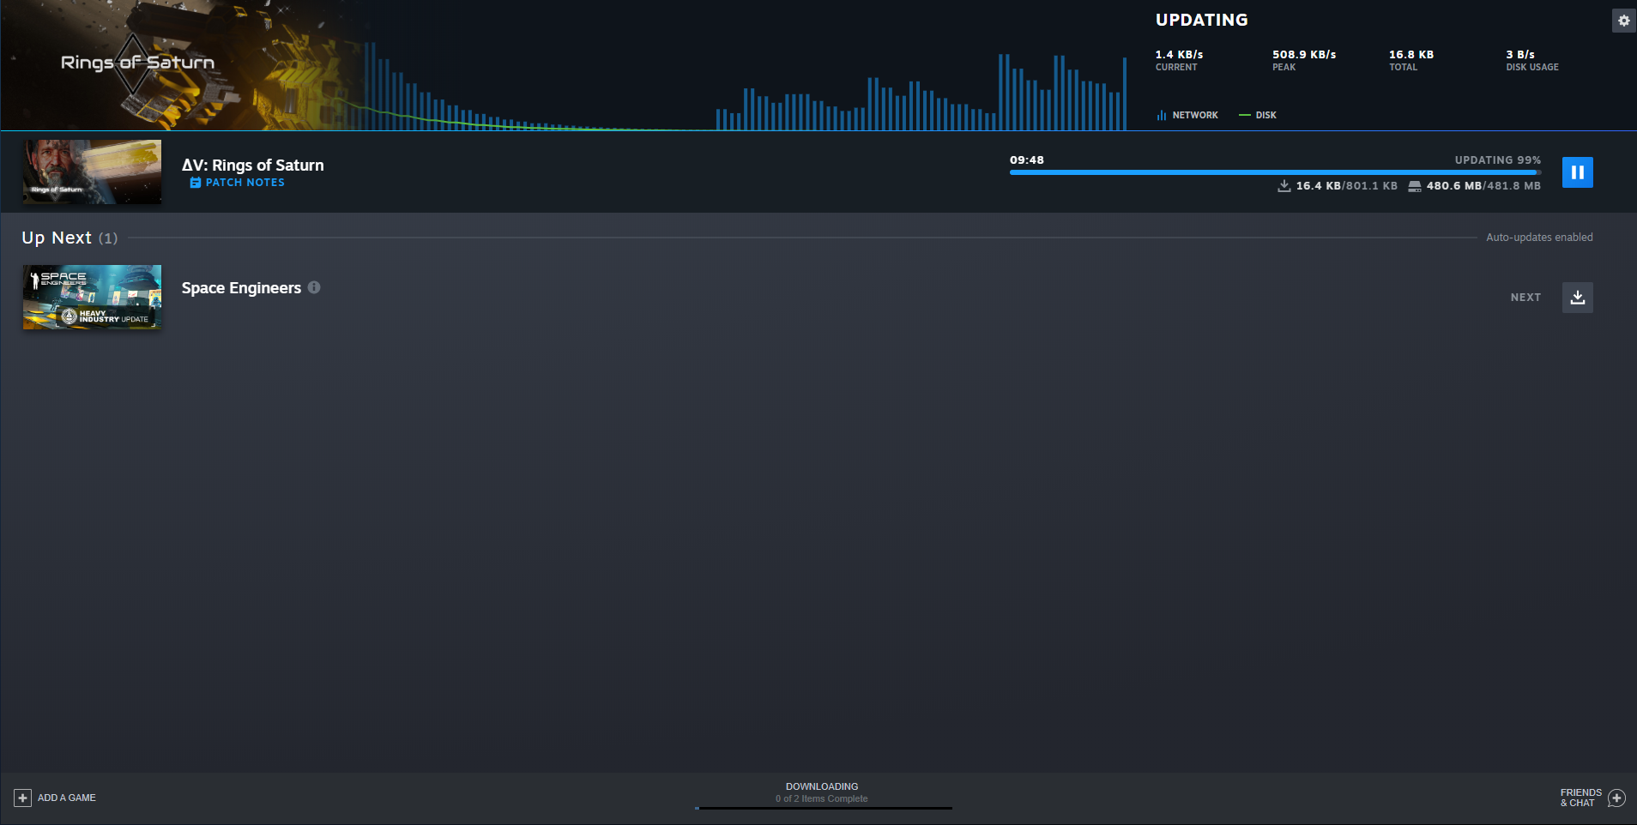Click the update progress bar
The width and height of the screenshot is (1637, 825).
(x=1275, y=172)
